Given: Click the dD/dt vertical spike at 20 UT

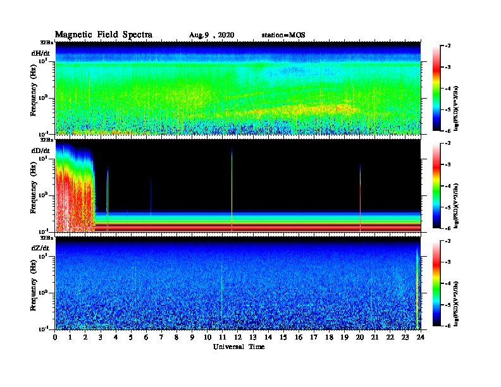Looking at the screenshot, I should coord(360,197).
